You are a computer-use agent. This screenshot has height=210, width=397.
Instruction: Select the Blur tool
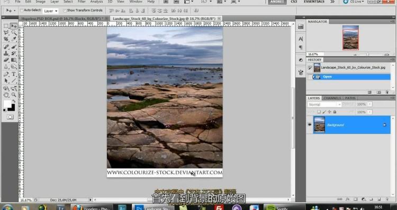point(6,66)
